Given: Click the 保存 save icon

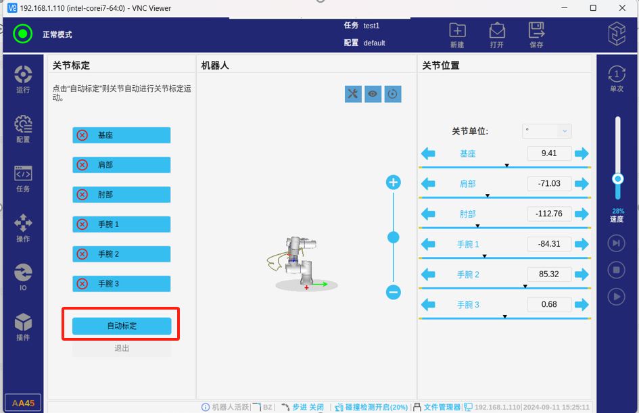Looking at the screenshot, I should coord(536,35).
